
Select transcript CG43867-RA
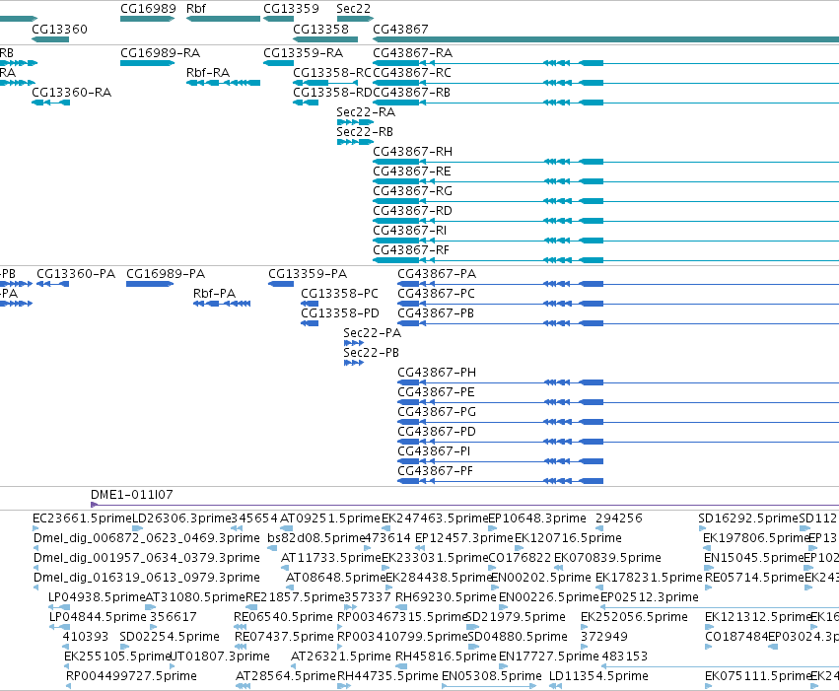[x=412, y=53]
